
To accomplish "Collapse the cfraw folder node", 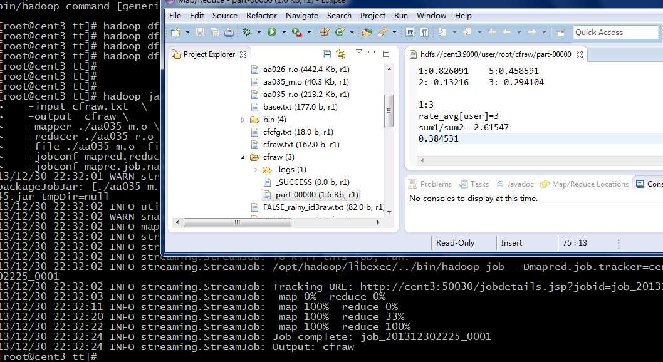I will [243, 158].
